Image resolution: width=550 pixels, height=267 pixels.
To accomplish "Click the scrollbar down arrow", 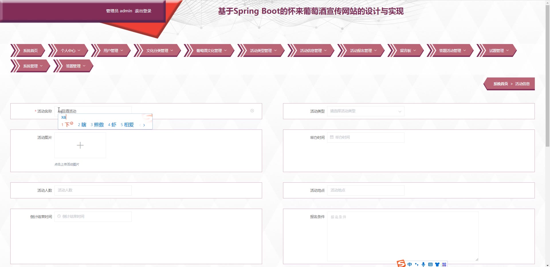I will [547, 265].
